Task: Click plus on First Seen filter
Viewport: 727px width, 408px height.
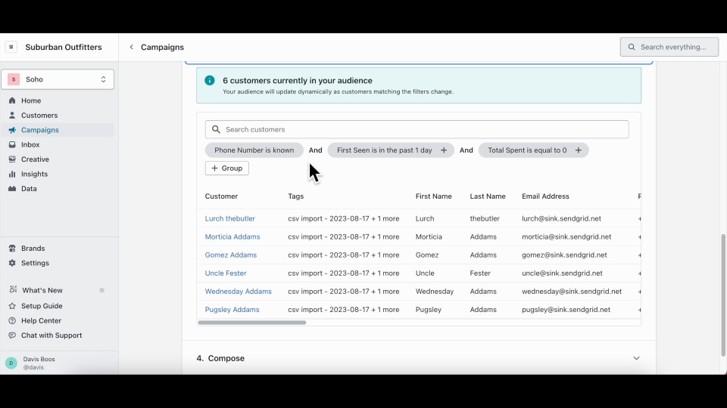Action: [x=444, y=150]
